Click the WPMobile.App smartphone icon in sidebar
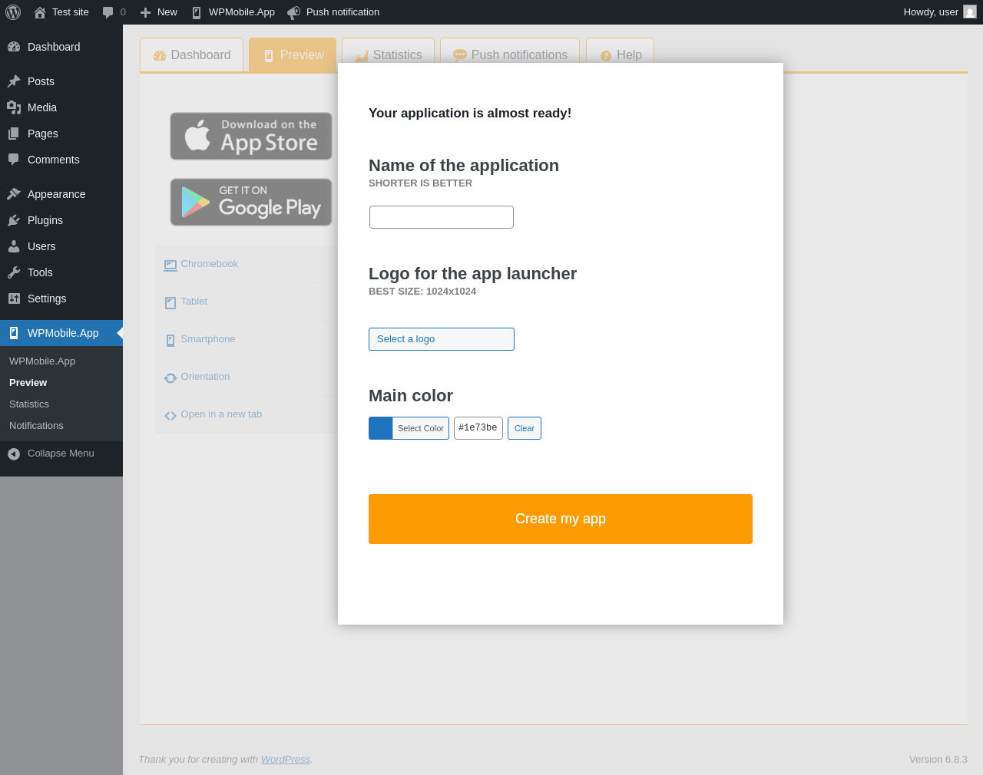983x775 pixels. click(x=14, y=333)
